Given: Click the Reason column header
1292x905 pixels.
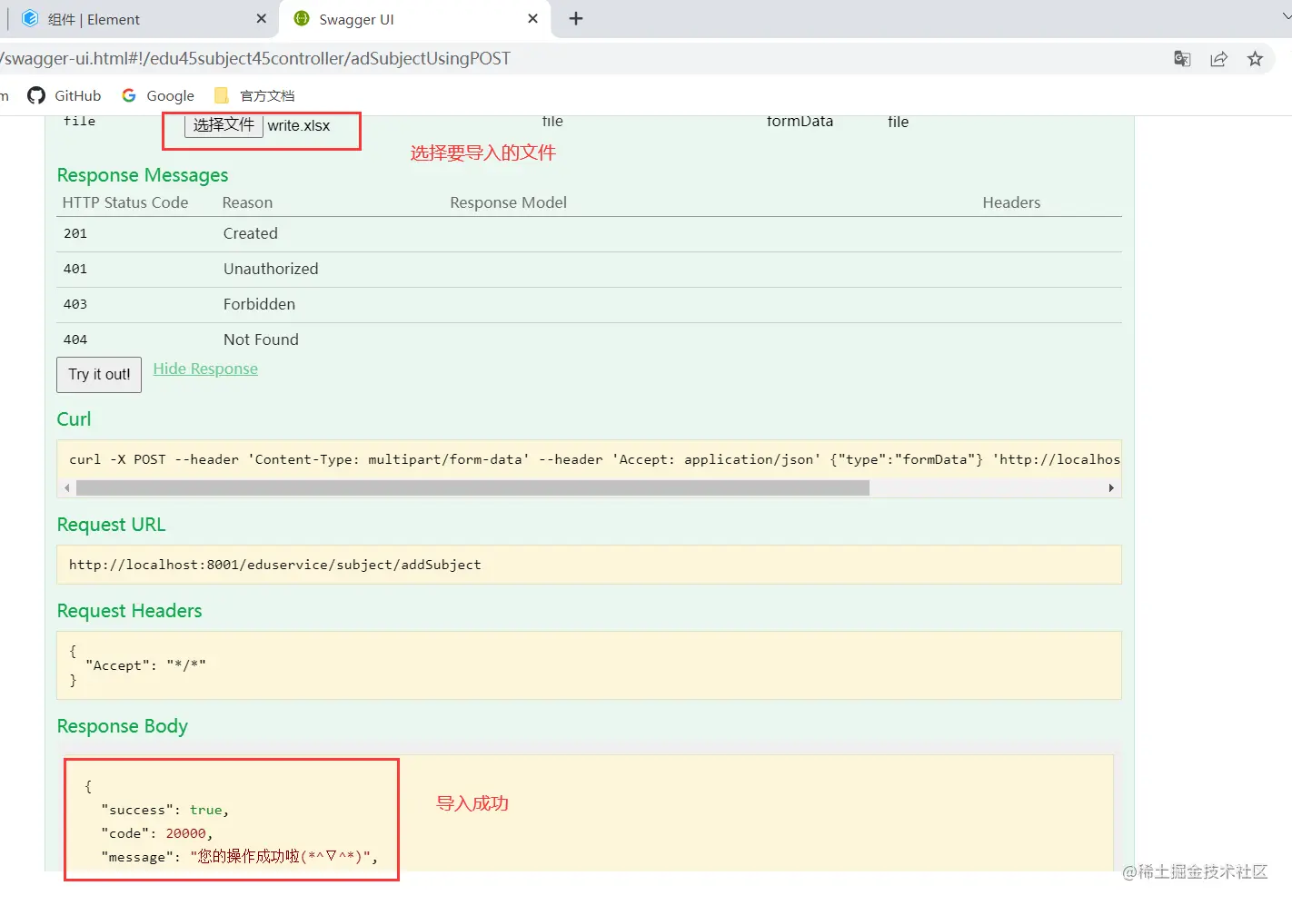Looking at the screenshot, I should click(247, 203).
